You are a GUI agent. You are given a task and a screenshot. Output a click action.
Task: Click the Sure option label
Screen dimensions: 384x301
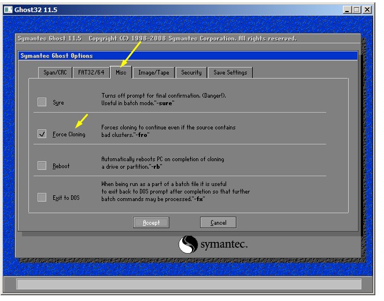coord(58,102)
